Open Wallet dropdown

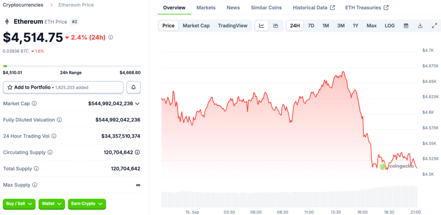(x=52, y=204)
